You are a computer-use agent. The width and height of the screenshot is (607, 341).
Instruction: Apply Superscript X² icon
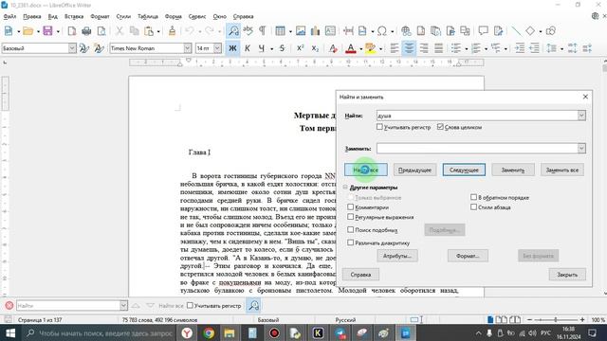click(300, 48)
